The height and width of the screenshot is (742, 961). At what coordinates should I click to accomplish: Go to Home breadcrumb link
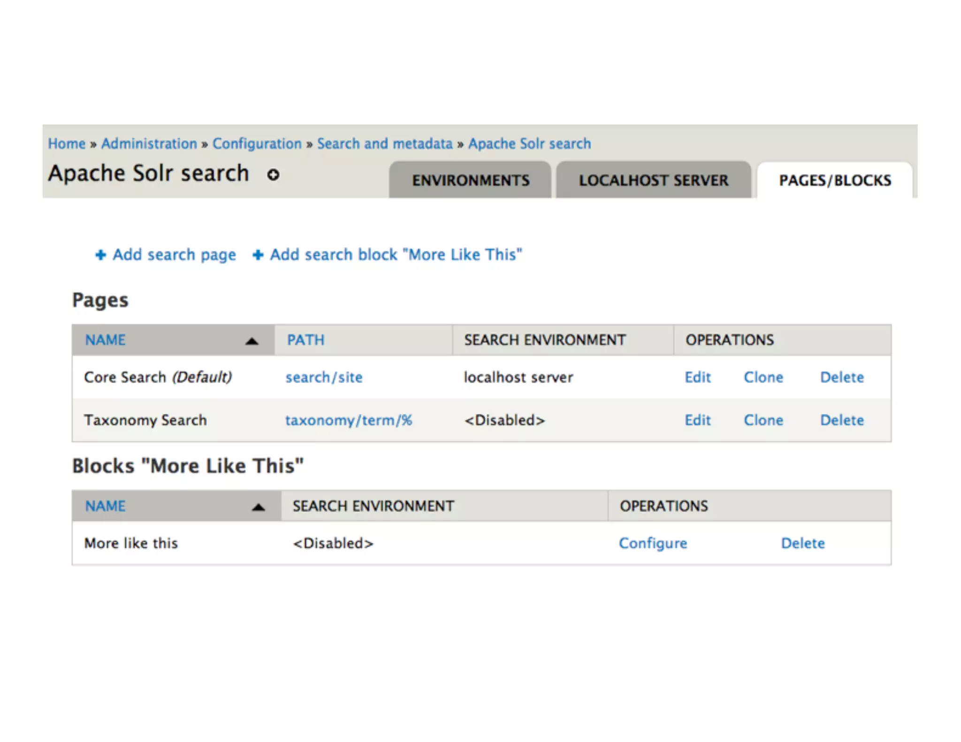coord(67,144)
